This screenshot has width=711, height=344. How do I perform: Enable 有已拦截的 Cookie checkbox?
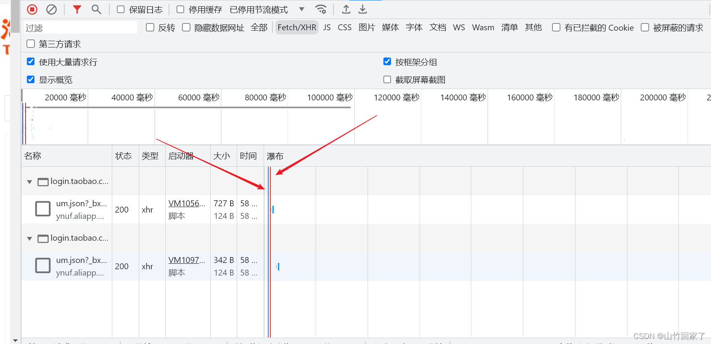click(x=556, y=27)
